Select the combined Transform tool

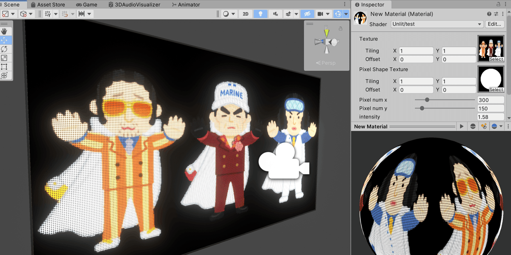tap(4, 76)
